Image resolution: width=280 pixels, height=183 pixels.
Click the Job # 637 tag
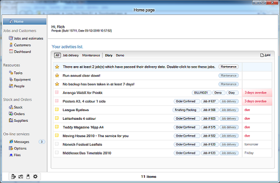[209, 101]
